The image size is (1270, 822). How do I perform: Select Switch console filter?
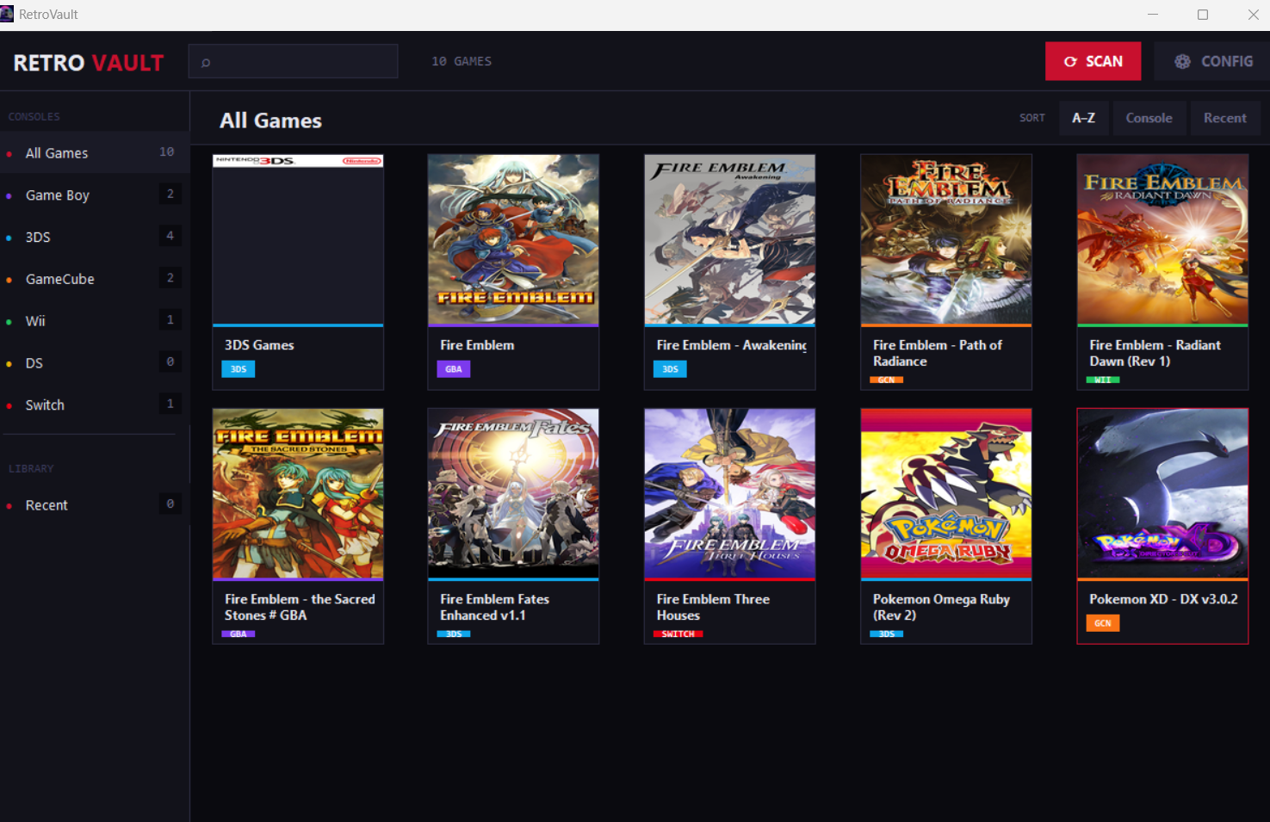[x=95, y=405]
